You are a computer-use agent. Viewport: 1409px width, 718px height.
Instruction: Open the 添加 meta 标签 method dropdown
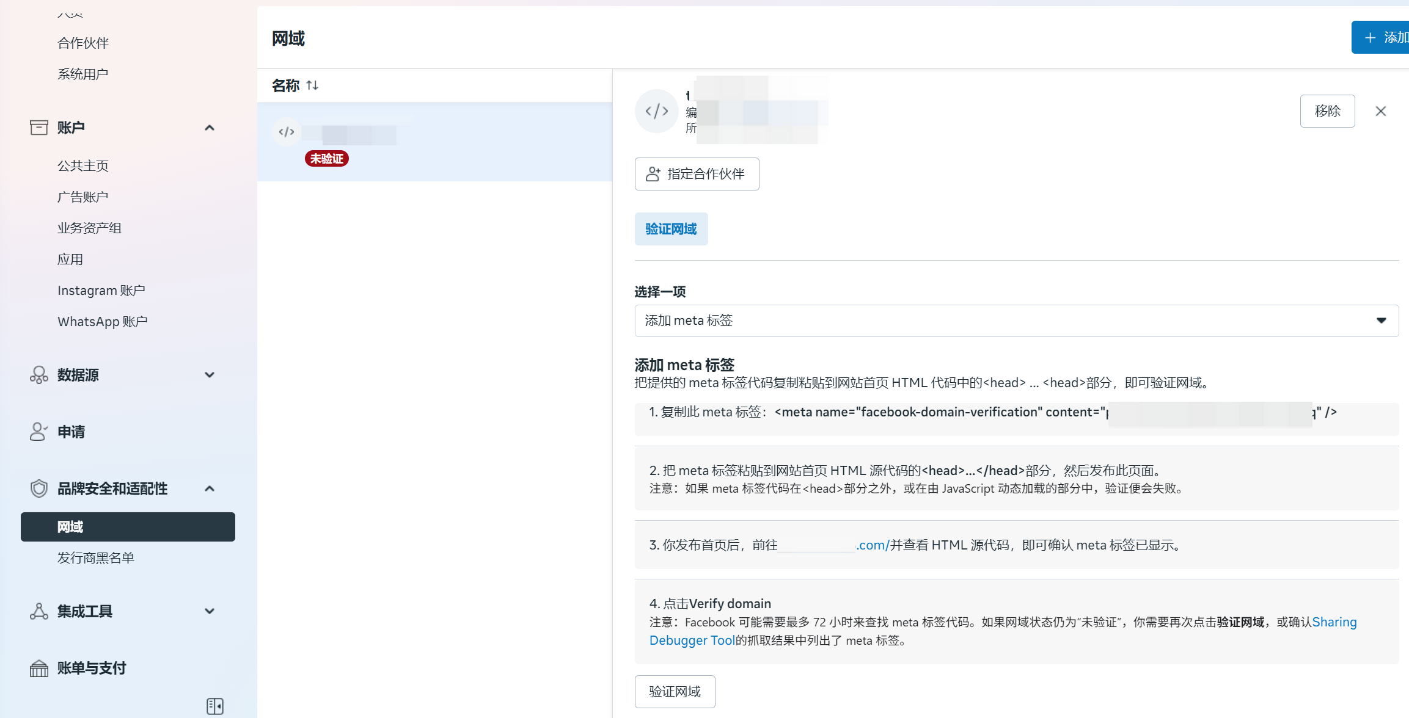pyautogui.click(x=1016, y=321)
